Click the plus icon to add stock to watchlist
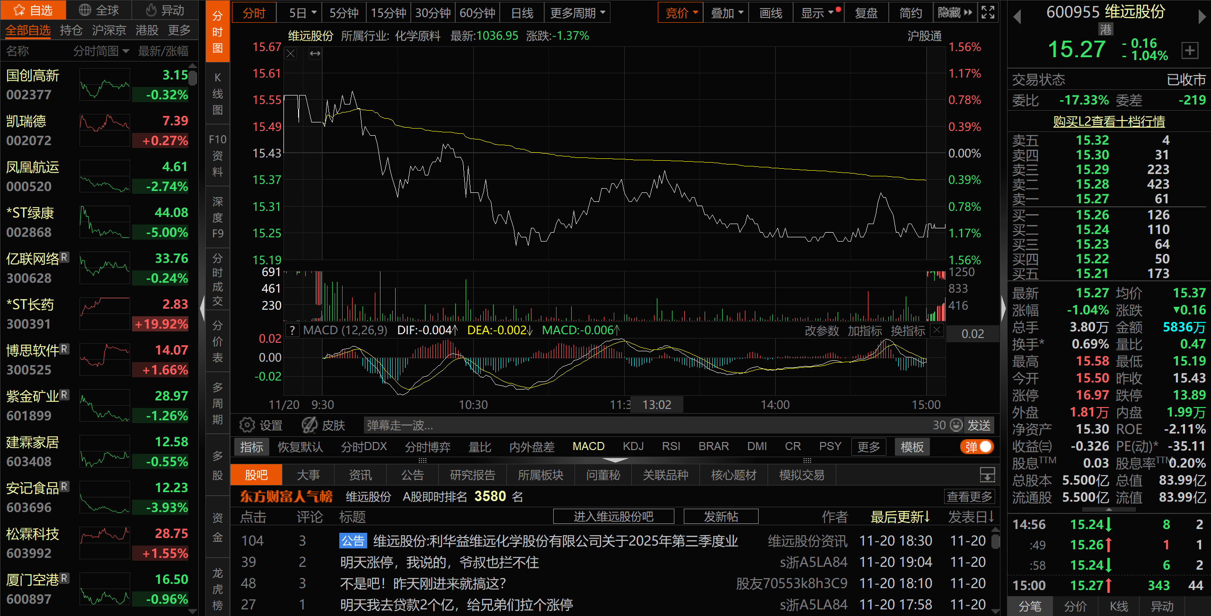The image size is (1211, 616). pyautogui.click(x=1190, y=50)
